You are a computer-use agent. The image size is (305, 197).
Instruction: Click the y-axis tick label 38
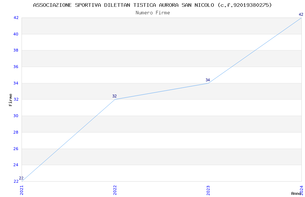click(16, 51)
